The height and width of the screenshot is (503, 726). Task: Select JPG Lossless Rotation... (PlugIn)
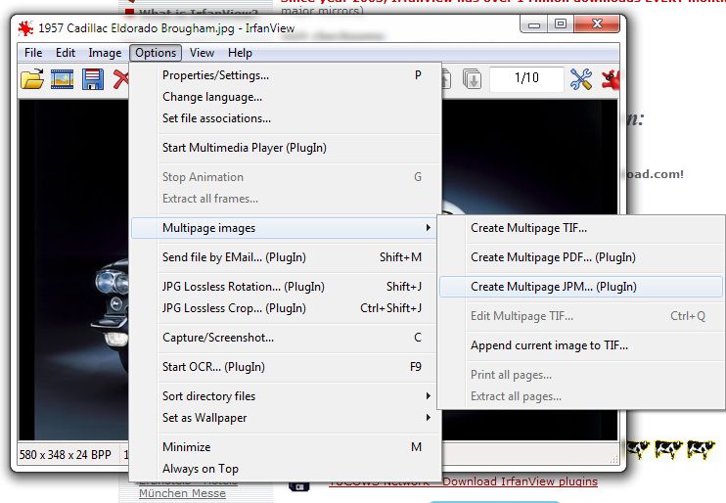(286, 287)
